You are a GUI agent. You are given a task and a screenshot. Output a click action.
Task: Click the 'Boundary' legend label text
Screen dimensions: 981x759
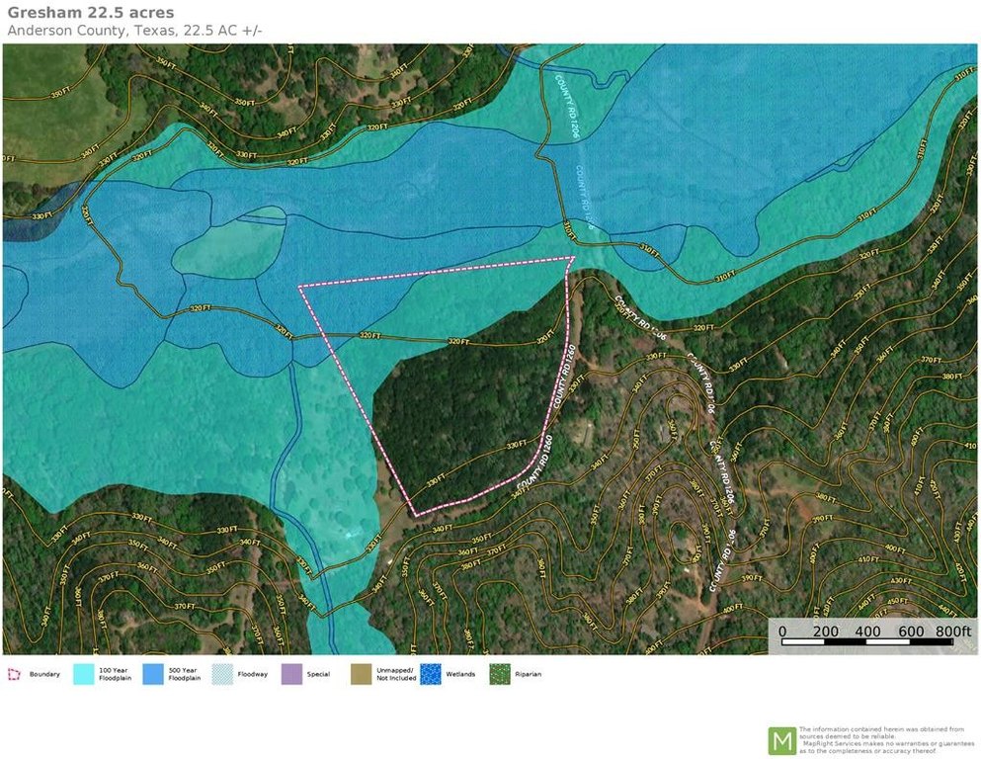44,675
